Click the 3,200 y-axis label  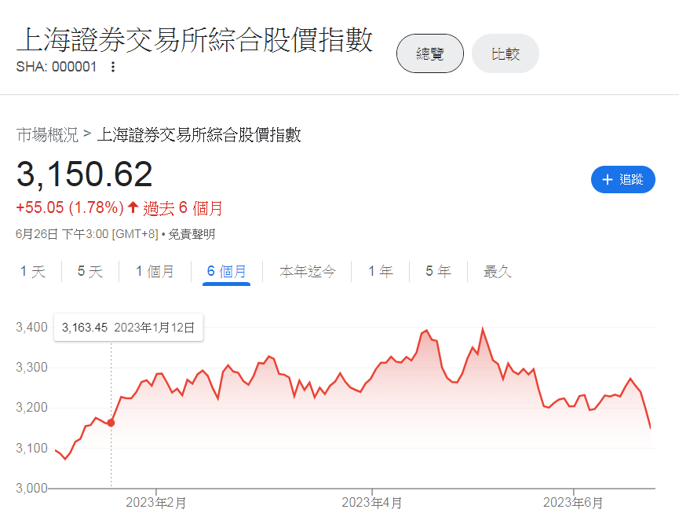point(31,408)
